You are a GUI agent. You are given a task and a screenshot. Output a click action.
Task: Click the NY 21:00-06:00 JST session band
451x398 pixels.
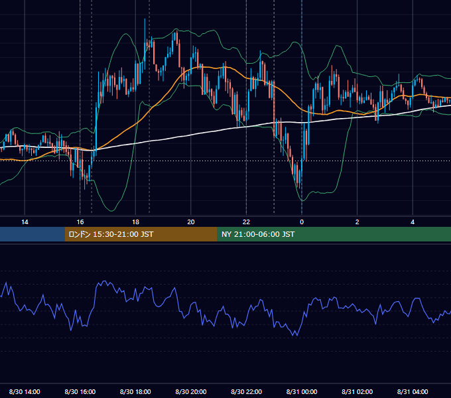pyautogui.click(x=334, y=234)
